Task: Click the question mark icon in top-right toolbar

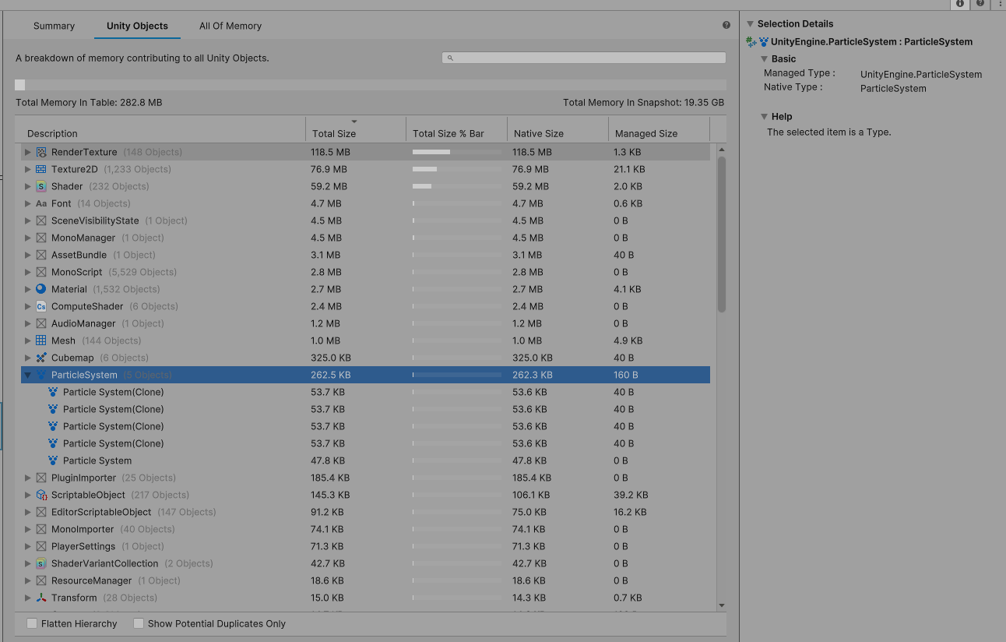Action: tap(980, 4)
